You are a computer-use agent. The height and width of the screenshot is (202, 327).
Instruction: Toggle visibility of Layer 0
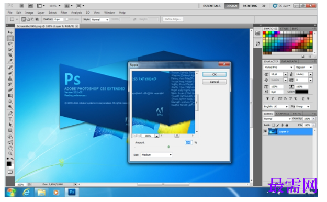(x=265, y=131)
